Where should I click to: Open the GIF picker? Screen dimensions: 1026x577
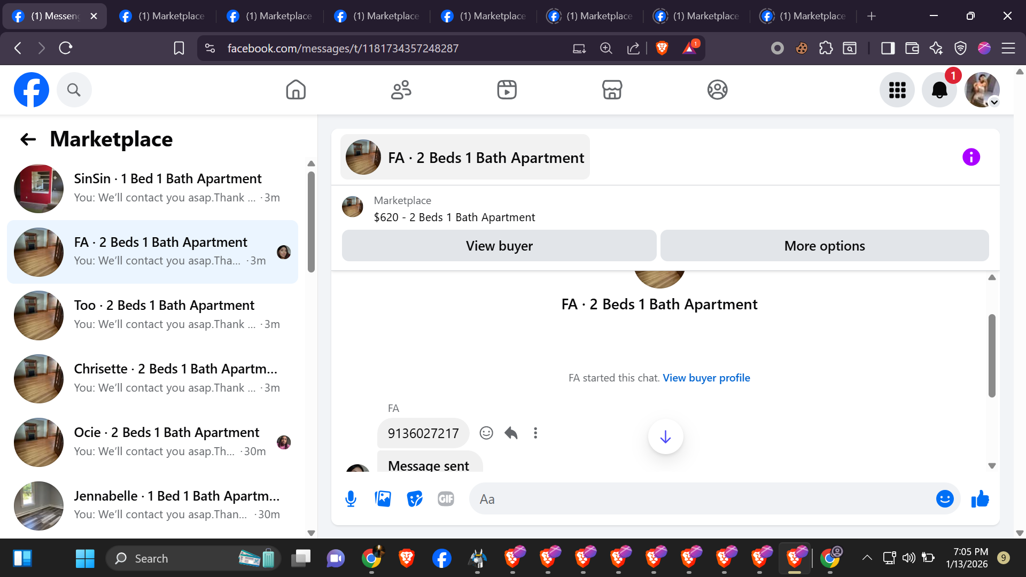446,499
